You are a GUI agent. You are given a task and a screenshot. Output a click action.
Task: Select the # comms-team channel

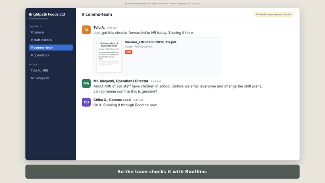[50, 48]
